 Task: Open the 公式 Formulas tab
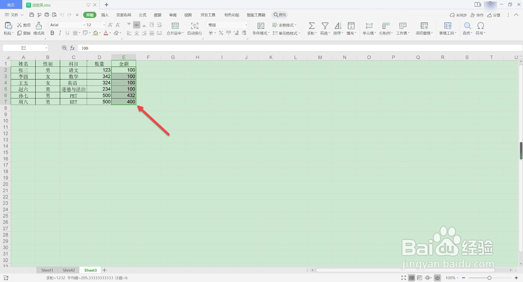pos(143,15)
